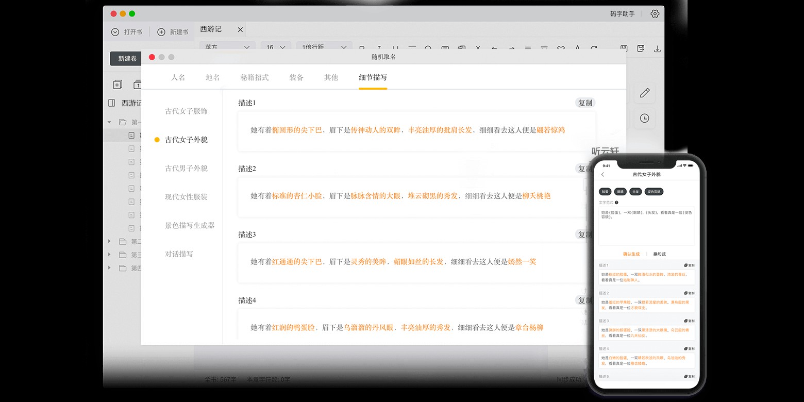Open the settings gear icon

[x=655, y=14]
